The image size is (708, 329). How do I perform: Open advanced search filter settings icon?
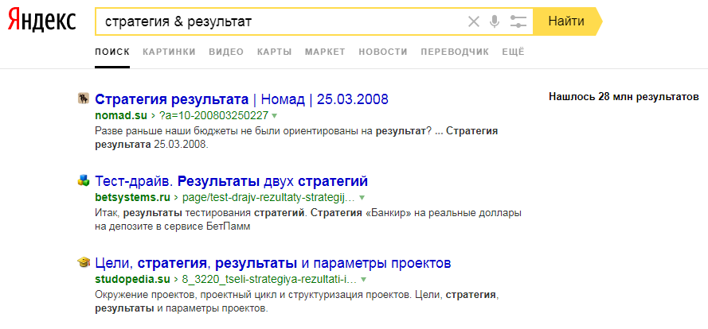click(x=518, y=21)
